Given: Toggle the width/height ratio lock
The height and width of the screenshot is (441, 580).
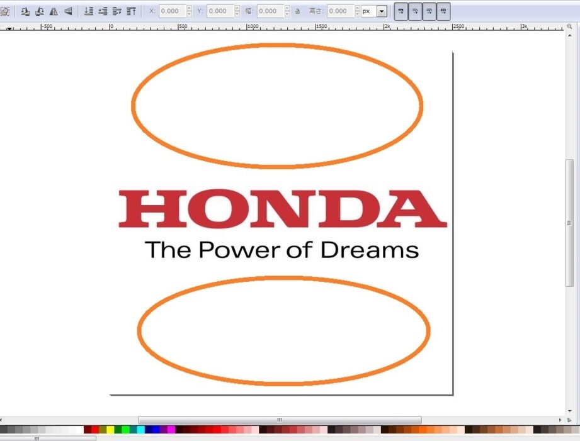Looking at the screenshot, I should (297, 11).
